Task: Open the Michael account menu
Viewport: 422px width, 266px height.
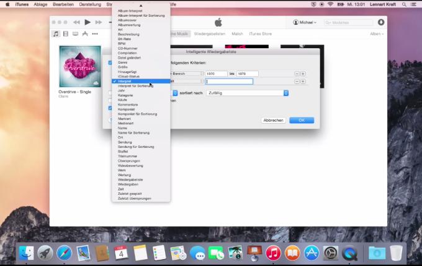Action: tap(305, 22)
